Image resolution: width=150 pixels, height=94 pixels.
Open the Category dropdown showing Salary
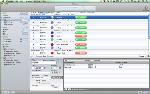click(x=56, y=73)
